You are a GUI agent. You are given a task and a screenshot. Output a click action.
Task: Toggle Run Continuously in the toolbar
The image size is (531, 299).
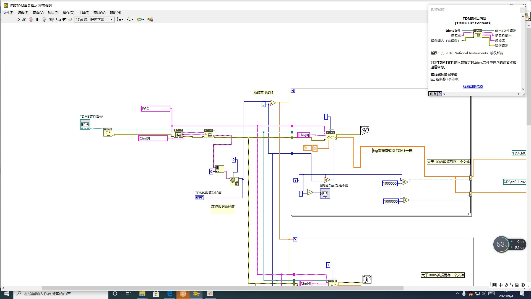coord(24,19)
